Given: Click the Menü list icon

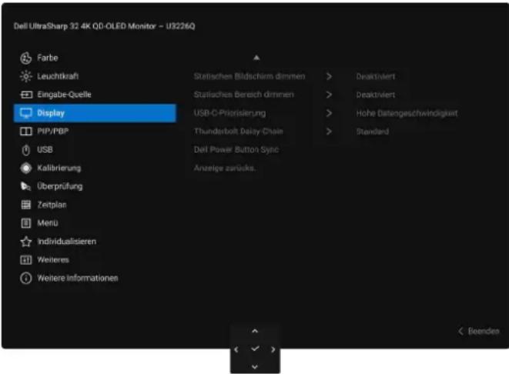Looking at the screenshot, I should point(26,223).
